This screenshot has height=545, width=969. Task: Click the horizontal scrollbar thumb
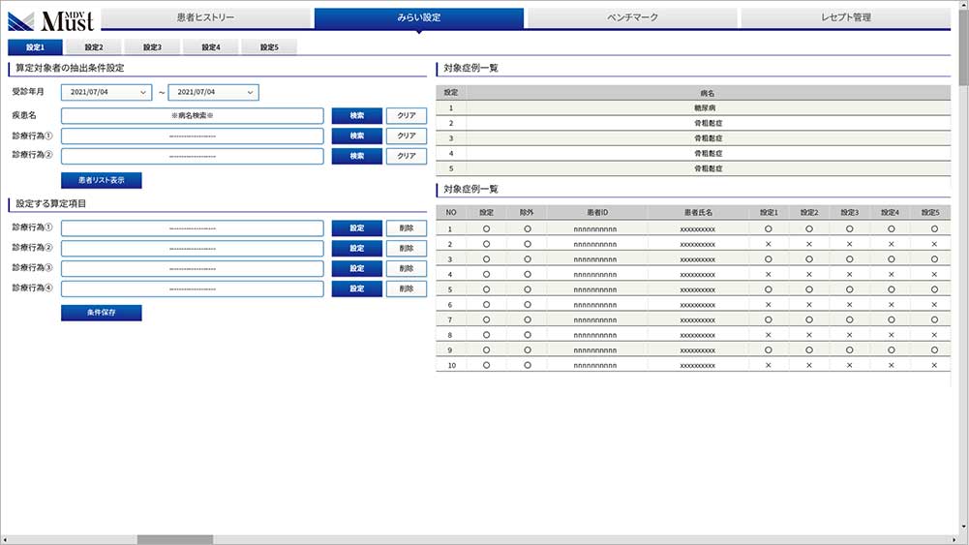pos(175,540)
